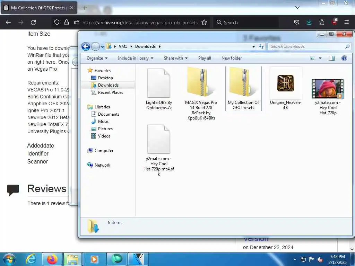This screenshot has width=355, height=266.
Task: Click Downloads in the address breadcrumb
Action: coord(145,47)
